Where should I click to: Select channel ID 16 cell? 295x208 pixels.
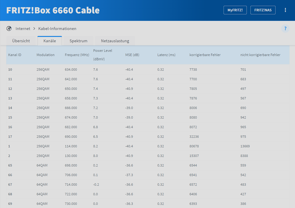point(10,127)
